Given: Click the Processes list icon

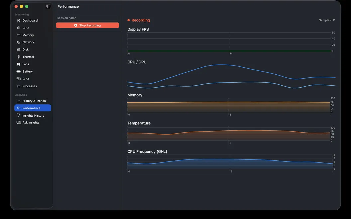Looking at the screenshot, I should (19, 86).
